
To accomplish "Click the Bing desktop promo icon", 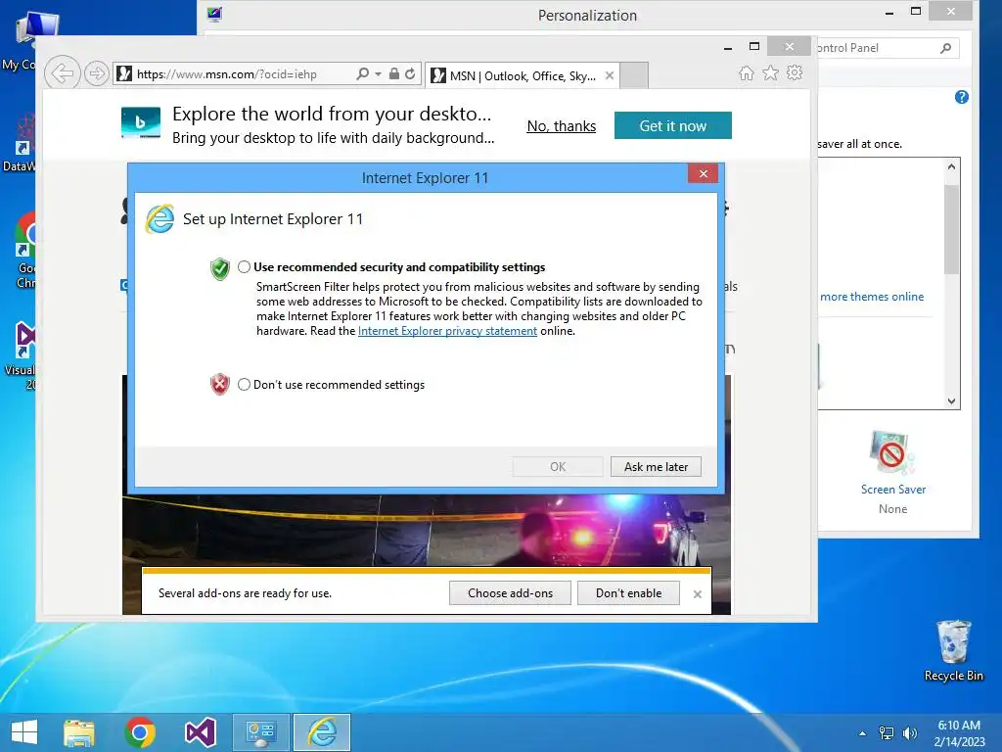I will [141, 122].
